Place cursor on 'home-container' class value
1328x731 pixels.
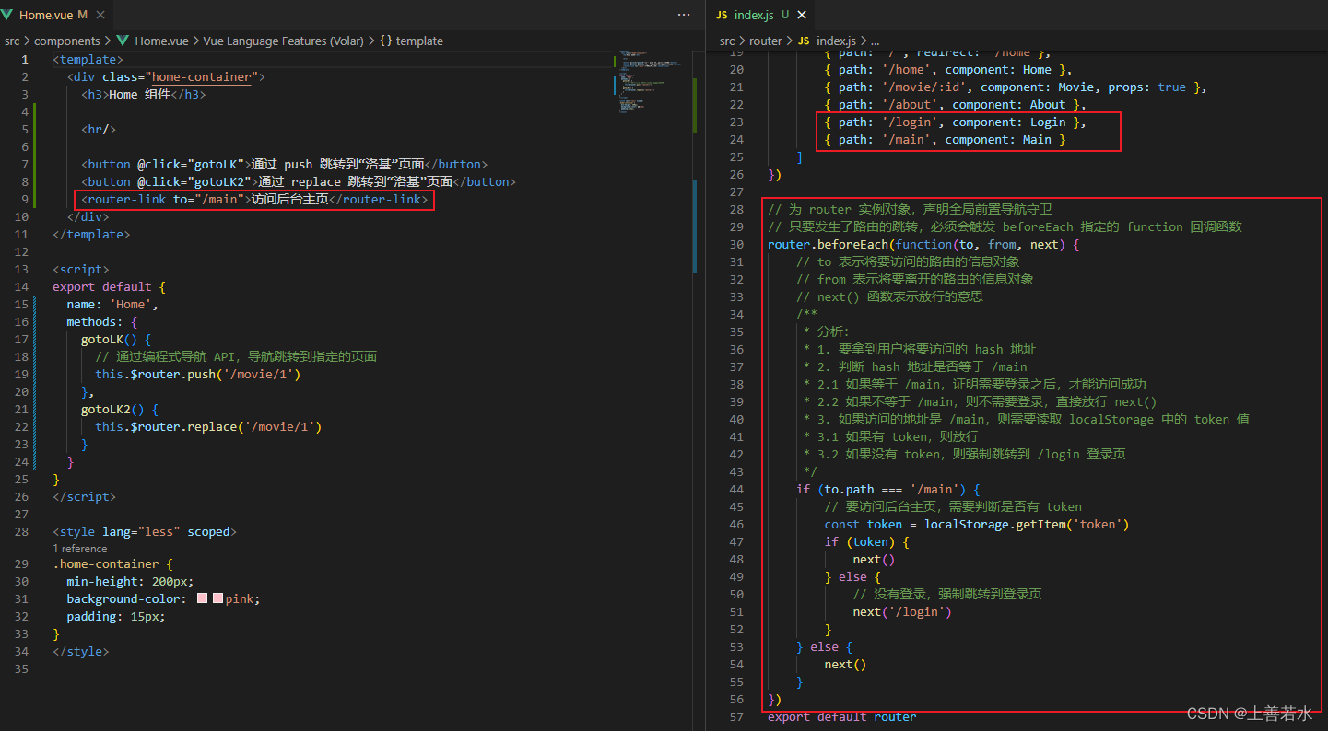[201, 76]
